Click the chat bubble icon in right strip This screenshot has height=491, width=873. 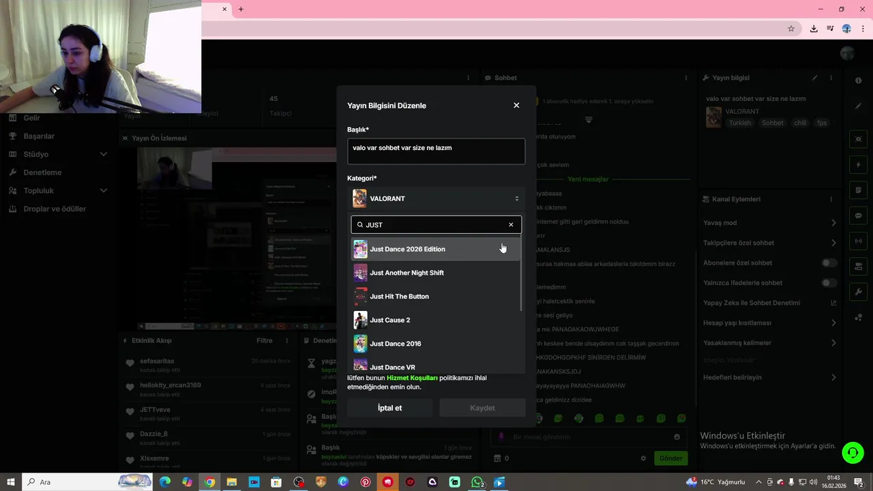point(858,215)
